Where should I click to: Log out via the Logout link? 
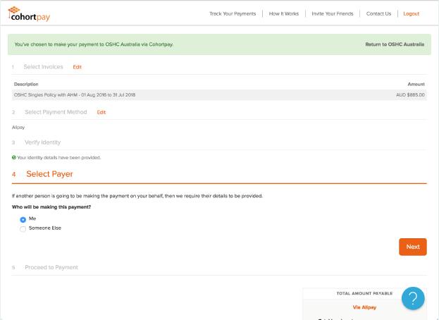412,13
